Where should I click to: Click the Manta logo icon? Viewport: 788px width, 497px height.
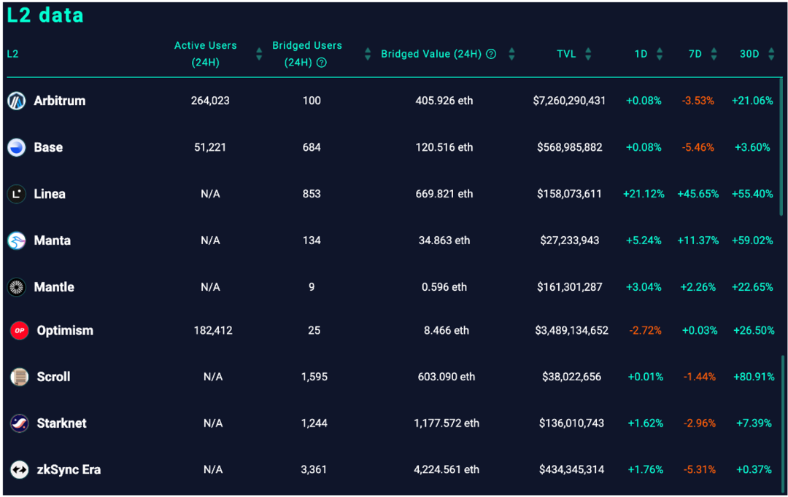pos(16,240)
